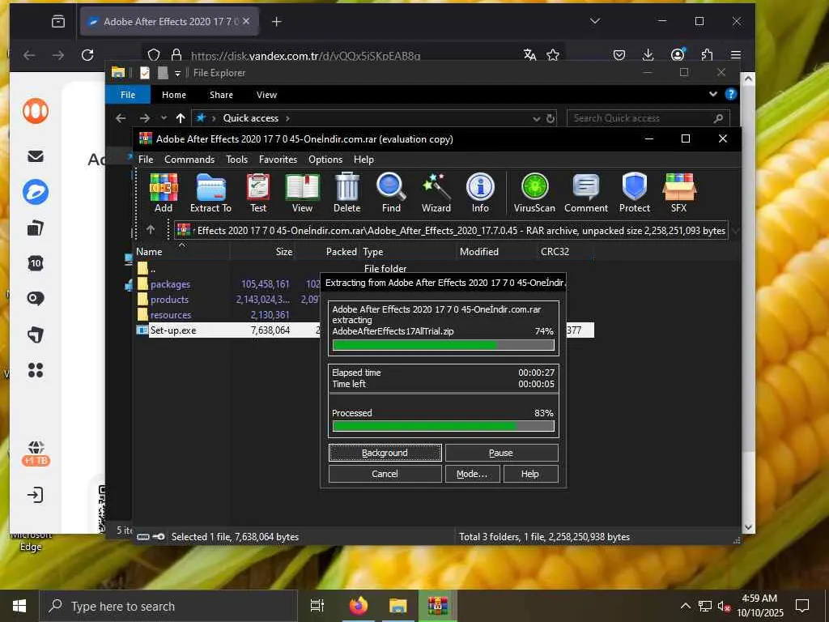Click Yandex sidebar login arrow icon
This screenshot has width=829, height=622.
(x=36, y=495)
